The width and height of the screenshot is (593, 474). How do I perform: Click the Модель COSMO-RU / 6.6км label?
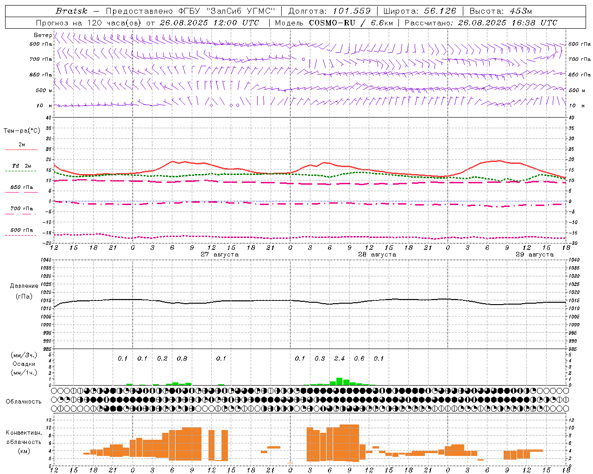click(334, 23)
